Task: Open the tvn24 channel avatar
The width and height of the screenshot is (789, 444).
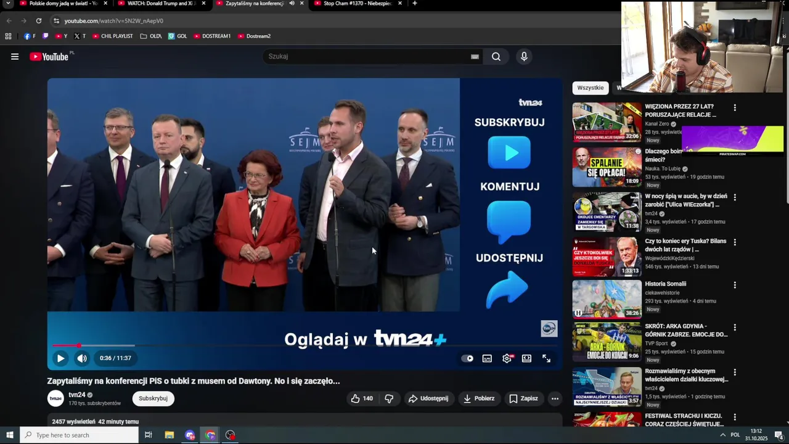Action: coord(55,398)
